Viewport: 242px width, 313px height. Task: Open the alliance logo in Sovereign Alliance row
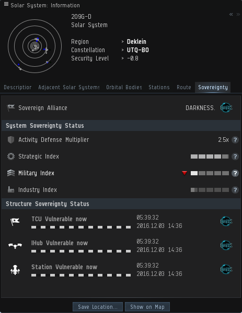(x=226, y=108)
